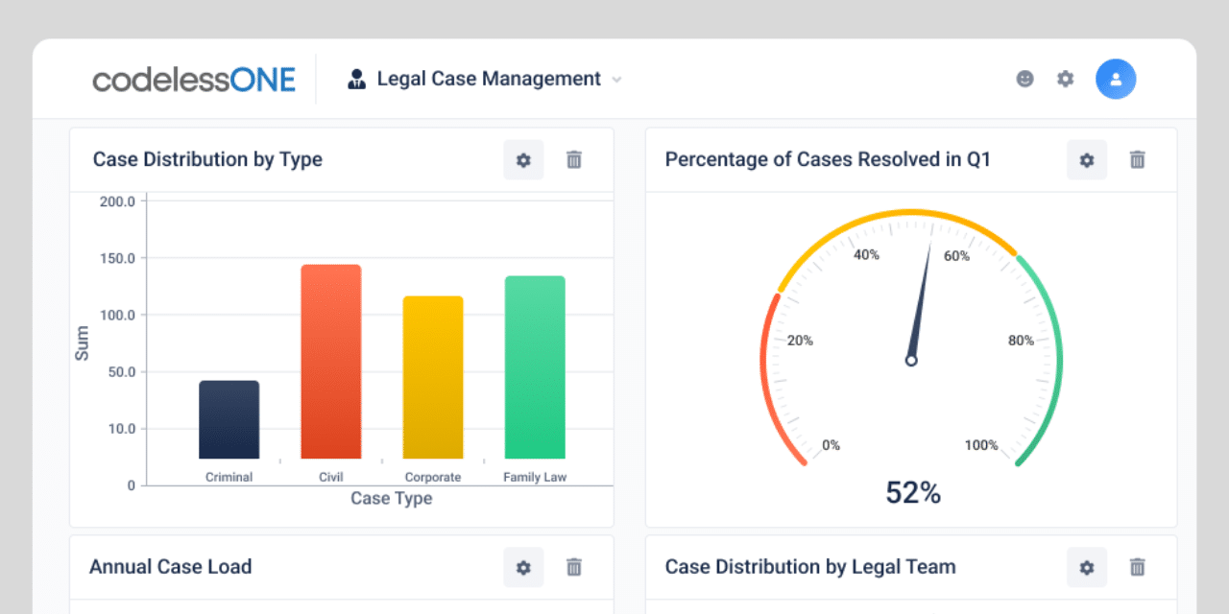Viewport: 1229px width, 614px height.
Task: Click the 60% gauge tick label
Action: [957, 256]
